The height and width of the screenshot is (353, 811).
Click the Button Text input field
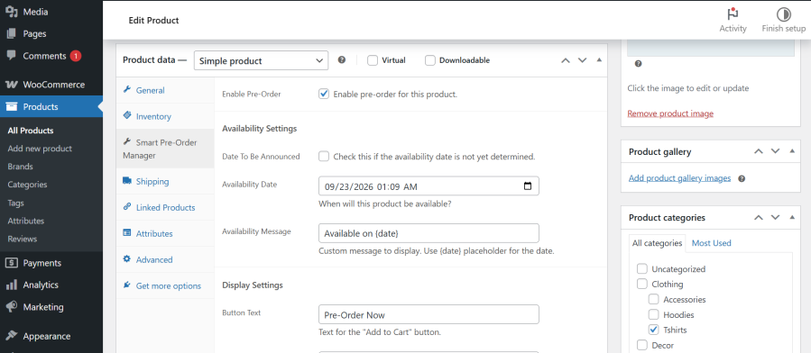pos(429,314)
